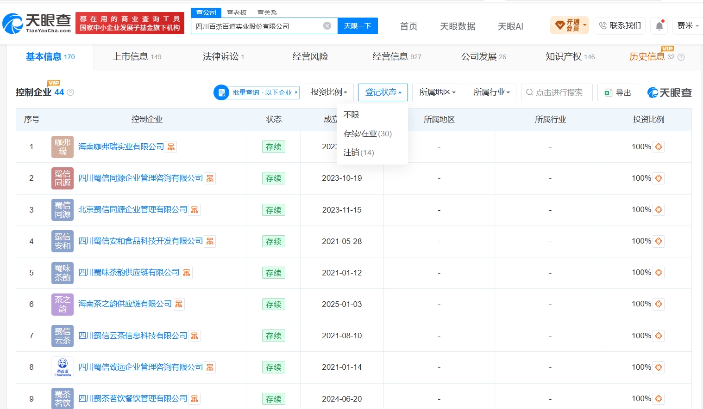The height and width of the screenshot is (409, 703).
Task: Expand the 所属地区 filter dropdown
Action: tap(437, 92)
